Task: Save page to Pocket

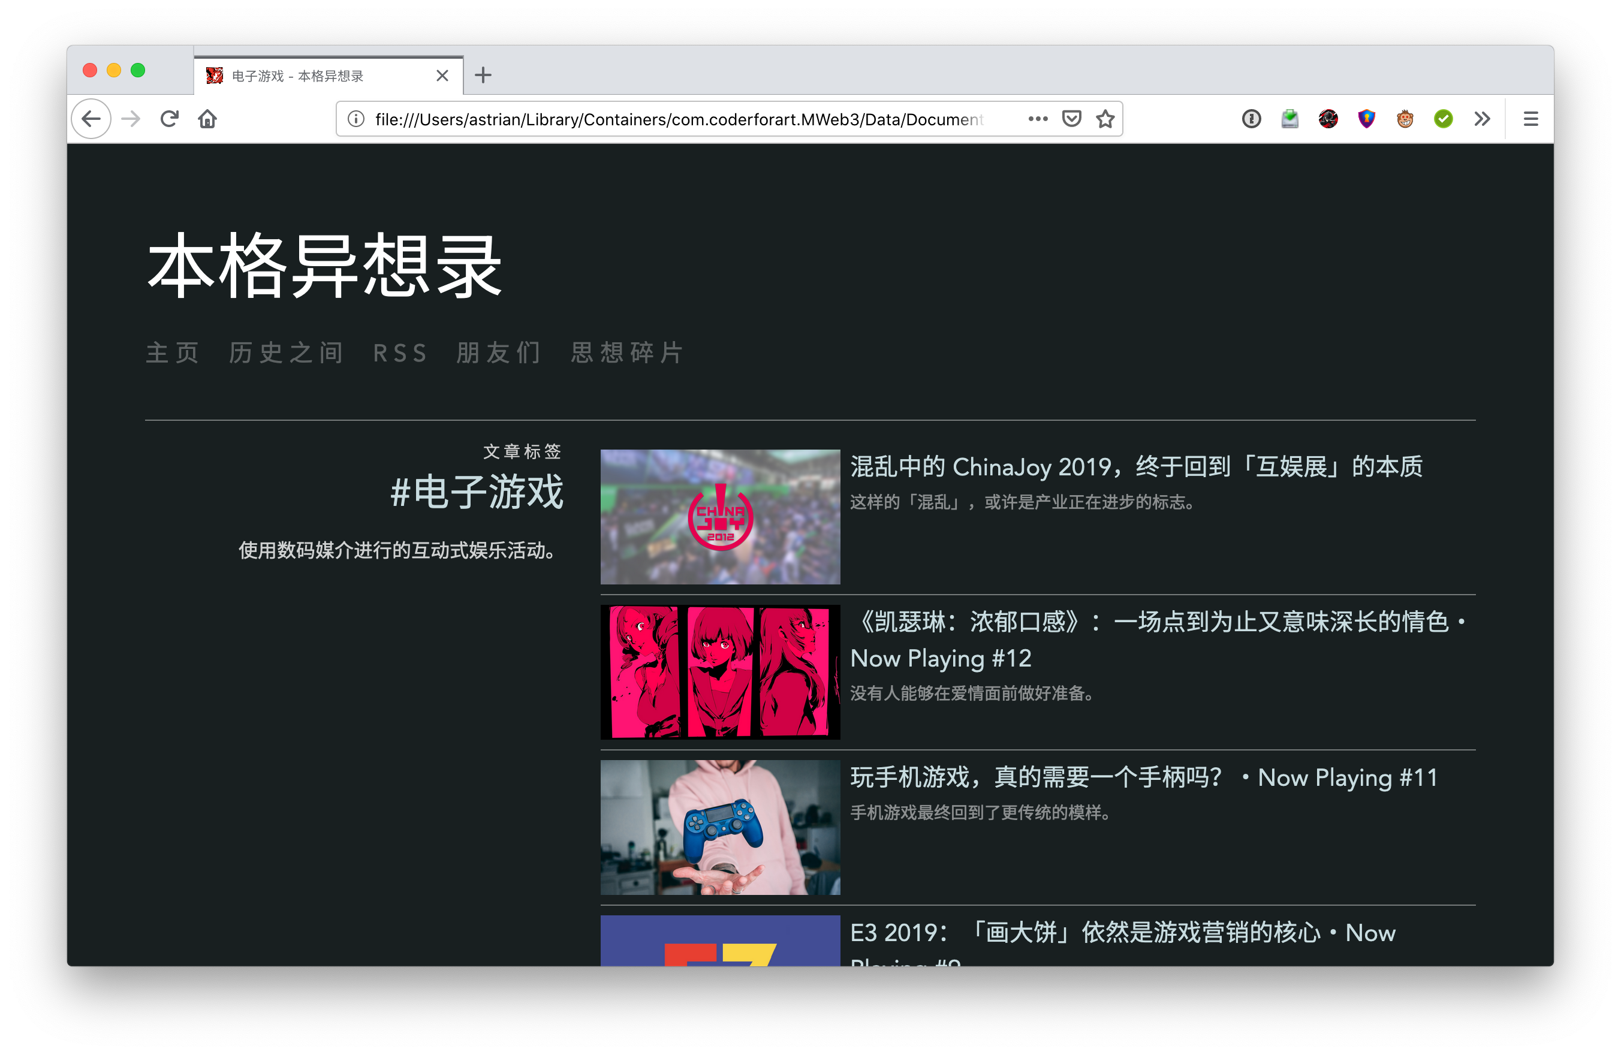Action: click(x=1072, y=119)
